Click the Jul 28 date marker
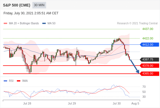160x108 pixels. click(x=27, y=103)
